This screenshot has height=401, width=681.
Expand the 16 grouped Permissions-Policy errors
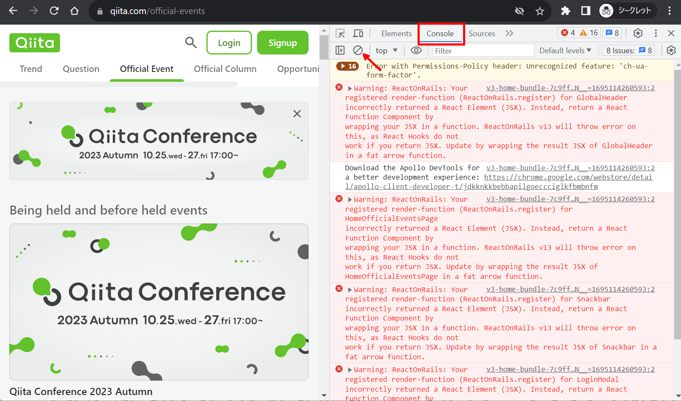347,66
